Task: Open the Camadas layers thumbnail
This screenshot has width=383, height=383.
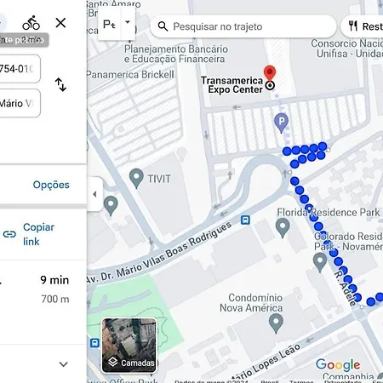Action: 129,346
